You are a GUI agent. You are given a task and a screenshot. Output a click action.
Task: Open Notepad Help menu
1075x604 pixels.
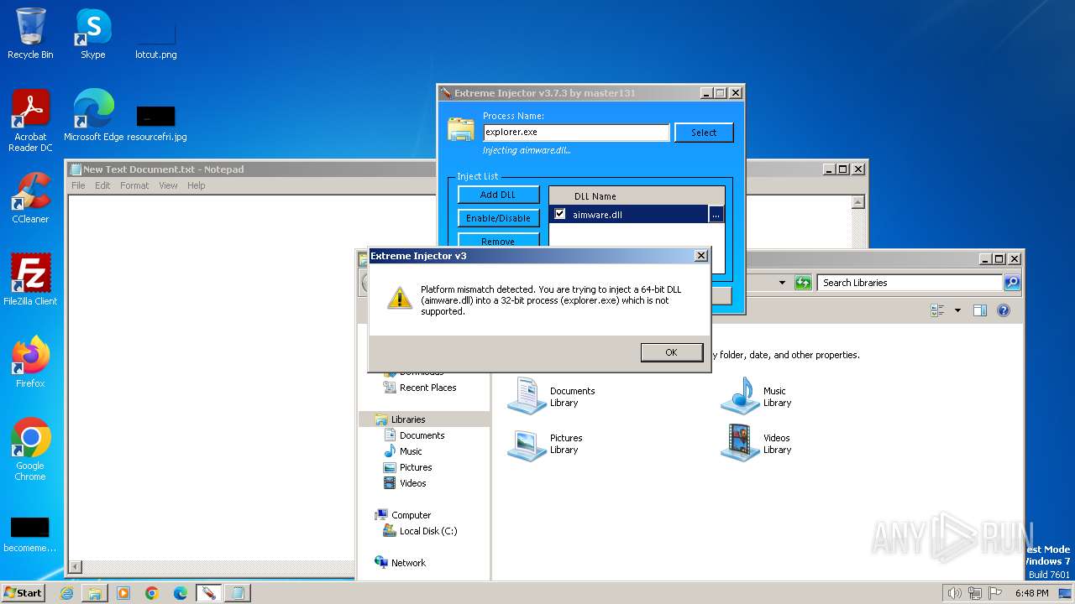[196, 185]
